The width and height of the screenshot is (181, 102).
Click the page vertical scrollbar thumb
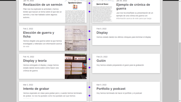click(x=180, y=61)
